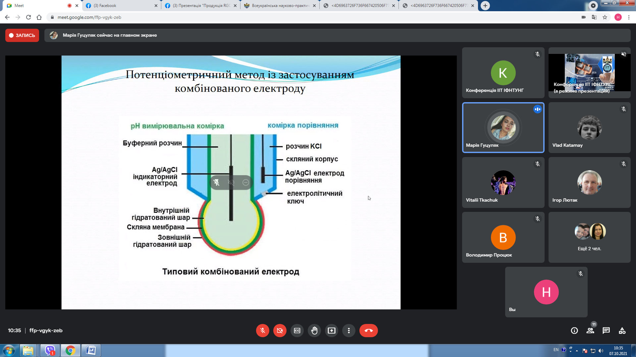Viewport: 636px width, 357px height.
Task: Click the present screen icon
Action: click(x=332, y=331)
